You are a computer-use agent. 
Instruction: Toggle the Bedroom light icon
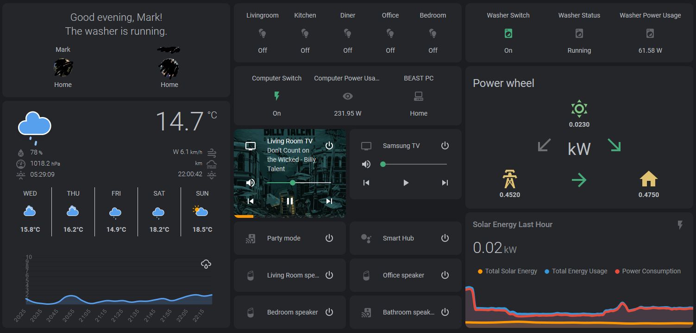[x=433, y=33]
